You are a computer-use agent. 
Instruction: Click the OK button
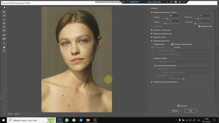point(191,111)
